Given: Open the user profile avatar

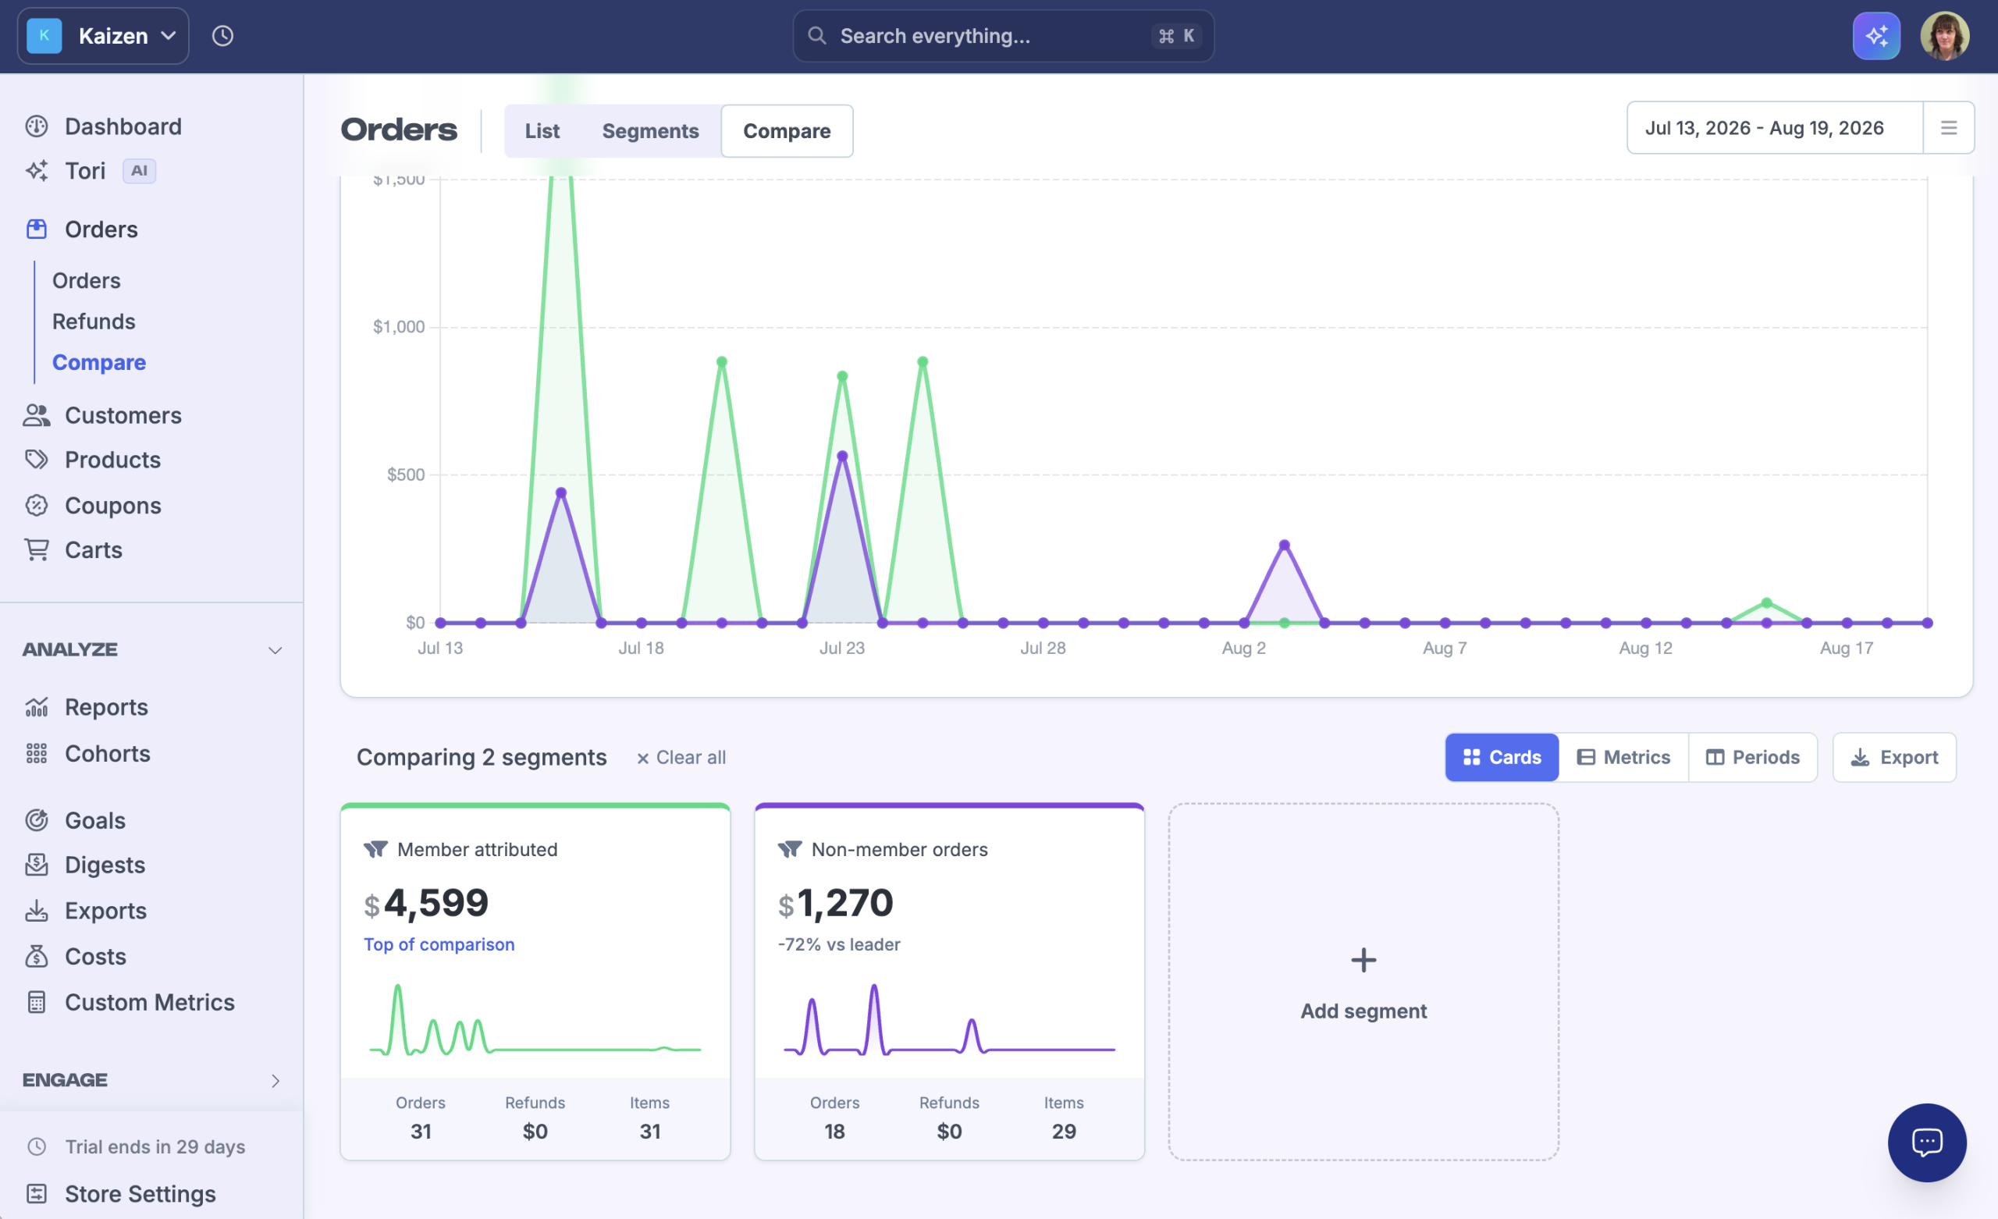Looking at the screenshot, I should (1944, 36).
